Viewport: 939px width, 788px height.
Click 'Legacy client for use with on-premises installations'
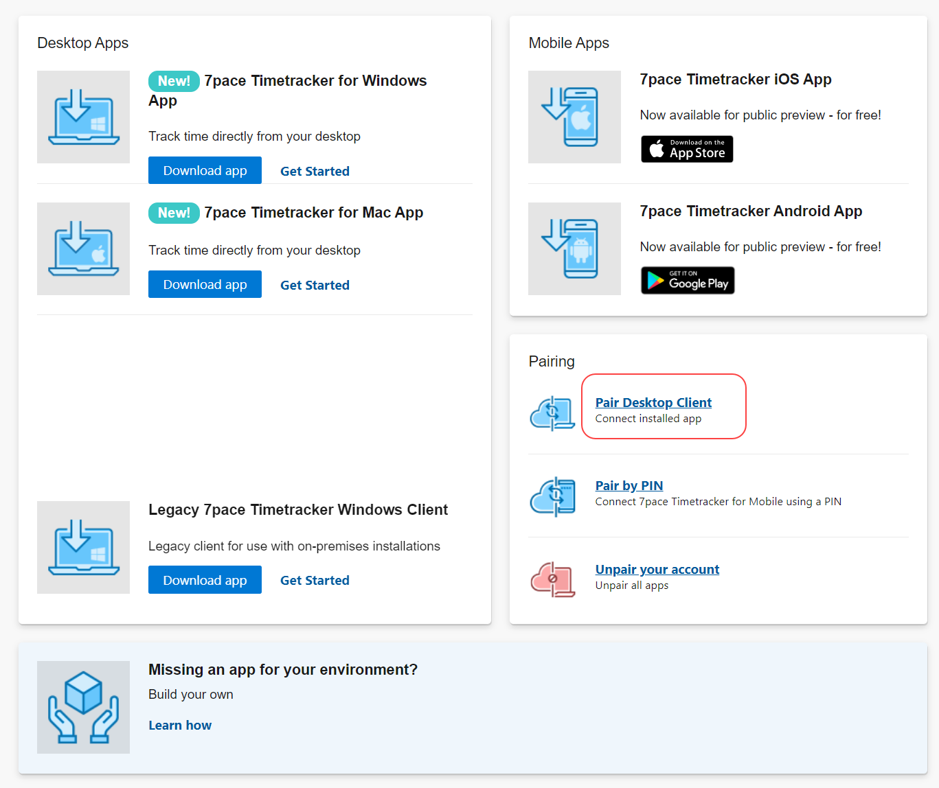coord(294,546)
